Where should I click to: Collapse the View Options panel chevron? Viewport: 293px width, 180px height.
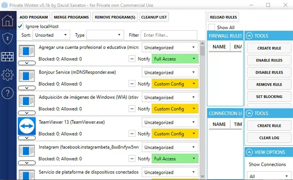(x=249, y=152)
